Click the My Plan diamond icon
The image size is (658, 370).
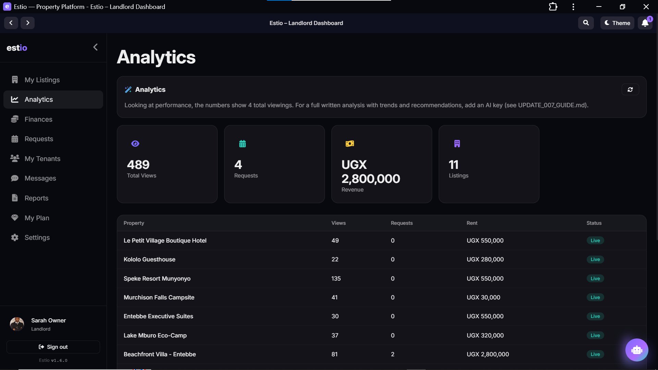click(14, 218)
